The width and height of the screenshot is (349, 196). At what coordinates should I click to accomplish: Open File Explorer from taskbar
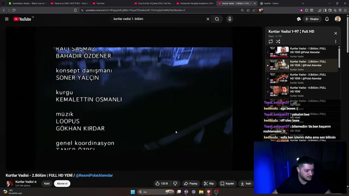201,192
